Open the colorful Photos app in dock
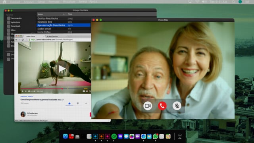Screen dimensions: 254x143 132,137
